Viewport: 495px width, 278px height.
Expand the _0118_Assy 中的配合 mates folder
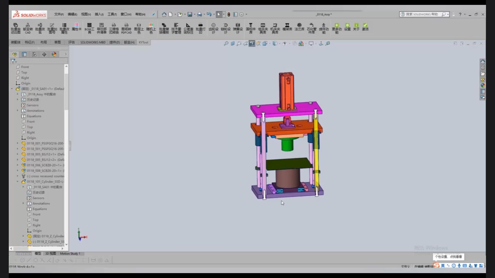[18, 94]
